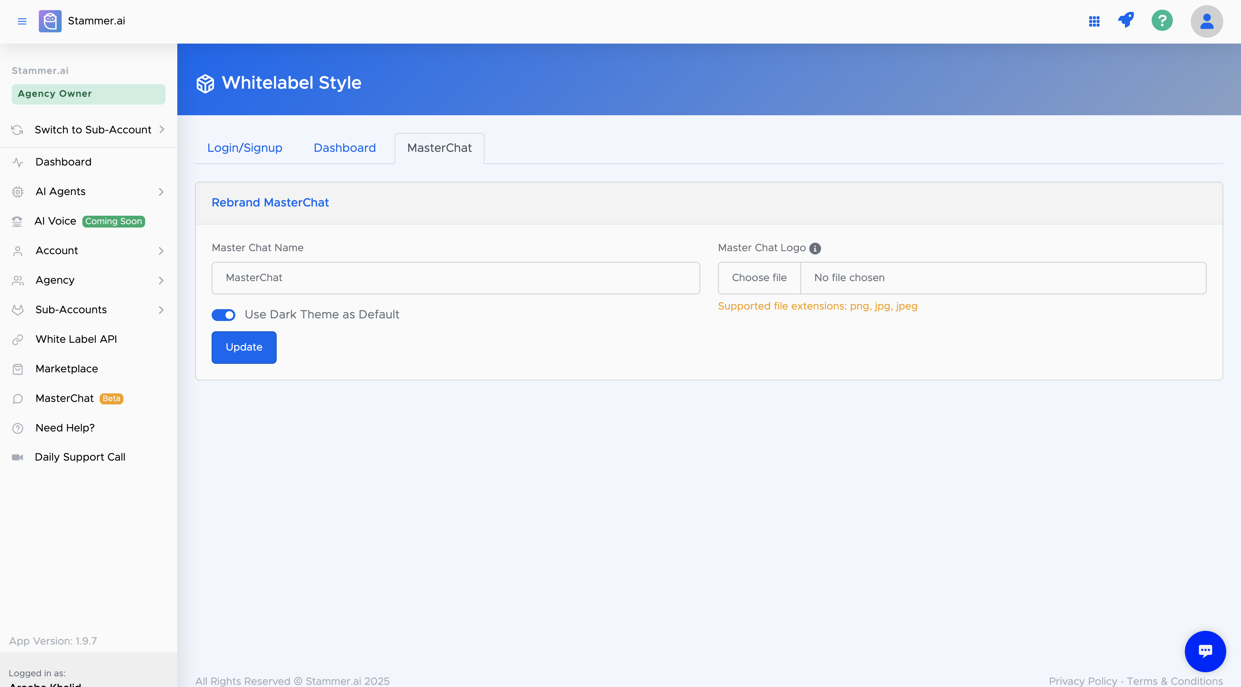Open the user profile avatar

pos(1206,21)
